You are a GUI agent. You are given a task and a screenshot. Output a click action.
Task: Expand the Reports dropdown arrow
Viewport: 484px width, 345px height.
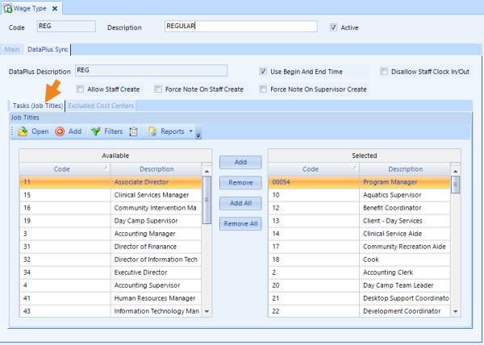pyautogui.click(x=190, y=131)
